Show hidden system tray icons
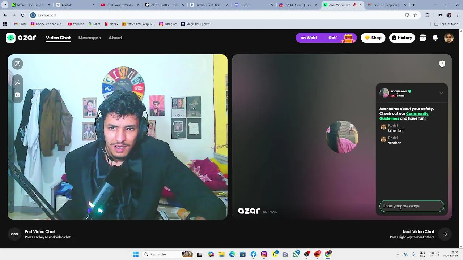Screen dimensions: 463x260 (x=398, y=254)
